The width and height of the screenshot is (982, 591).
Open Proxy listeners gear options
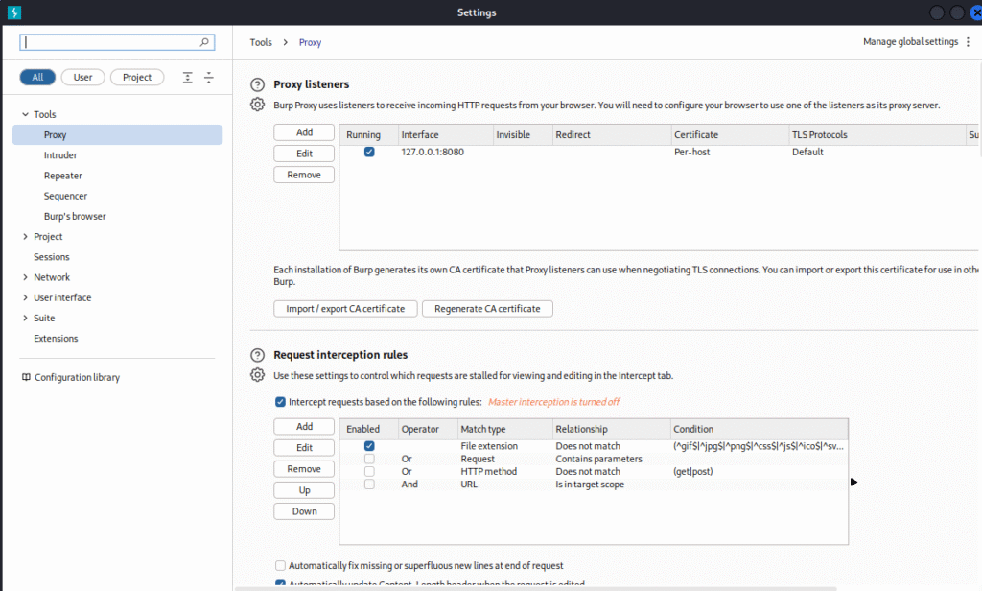click(x=257, y=105)
